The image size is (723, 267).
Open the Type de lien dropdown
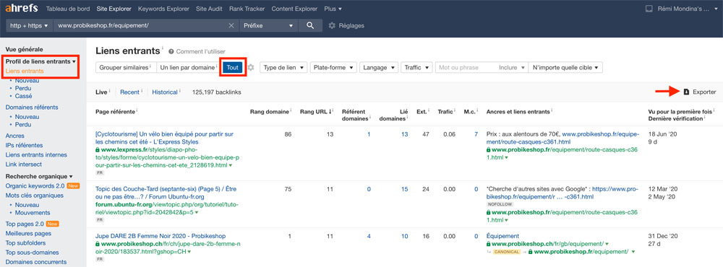(283, 67)
